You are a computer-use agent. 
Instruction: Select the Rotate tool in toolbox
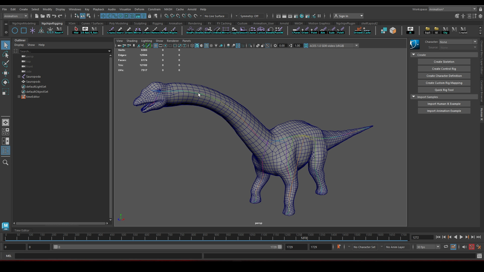click(6, 82)
